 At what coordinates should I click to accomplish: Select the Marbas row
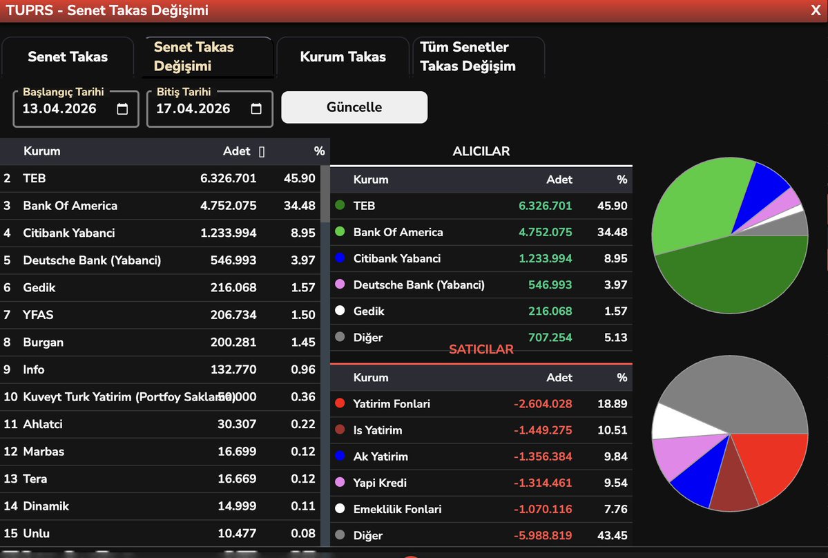click(160, 452)
